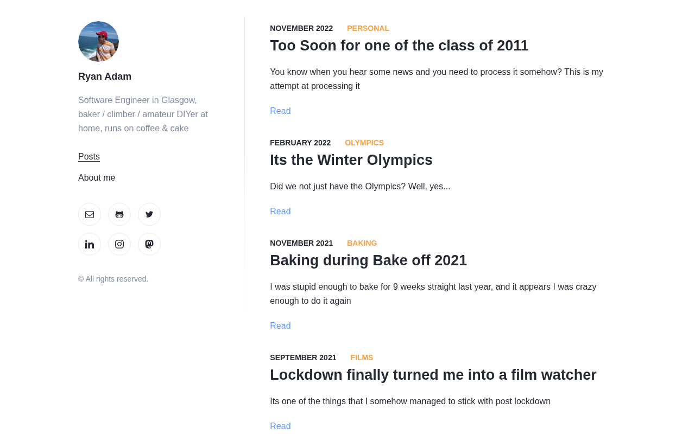Open "Too Soon for one of the class of 2011"
Image resolution: width=695 pixels, height=434 pixels.
[399, 46]
